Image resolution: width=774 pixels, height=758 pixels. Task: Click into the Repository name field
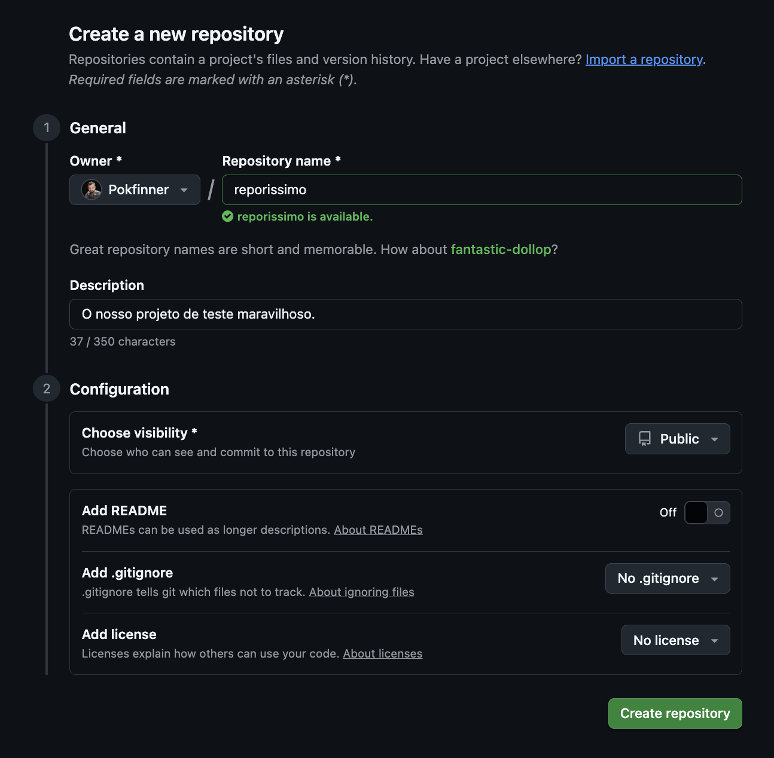point(482,190)
